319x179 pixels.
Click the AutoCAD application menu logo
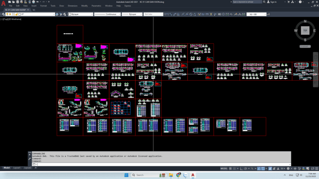3,4
